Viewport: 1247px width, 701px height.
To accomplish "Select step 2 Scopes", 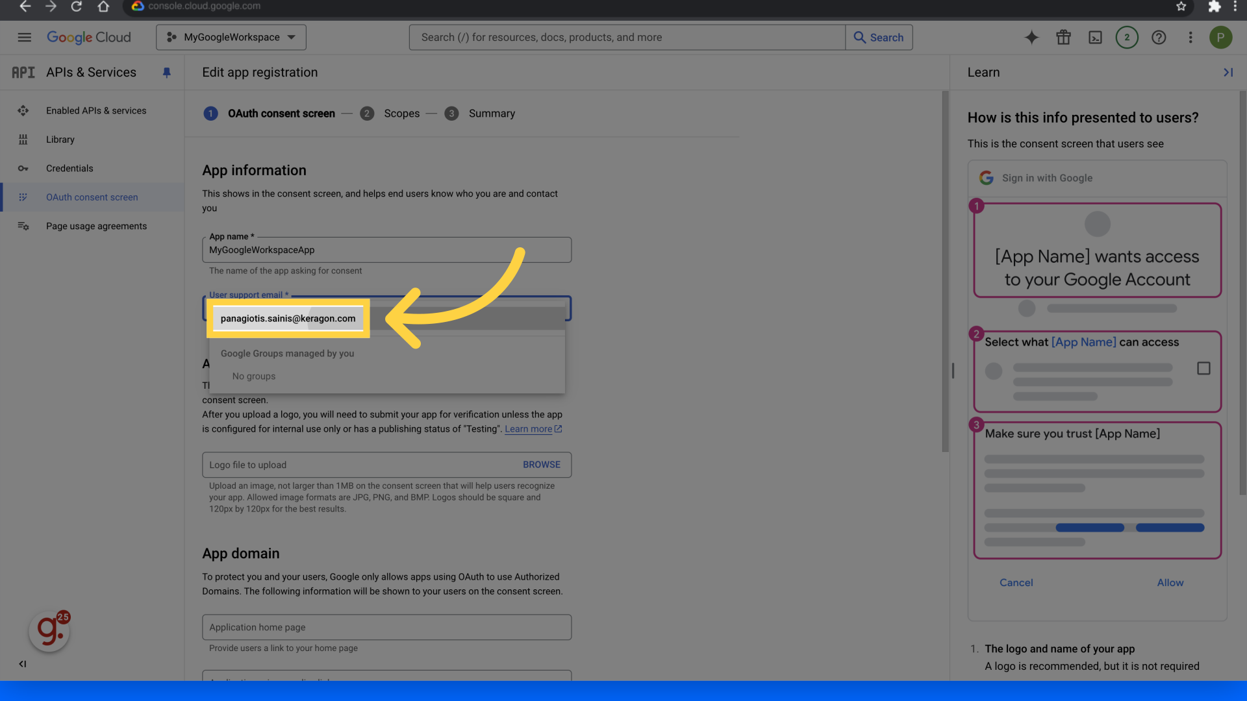I will (x=390, y=113).
